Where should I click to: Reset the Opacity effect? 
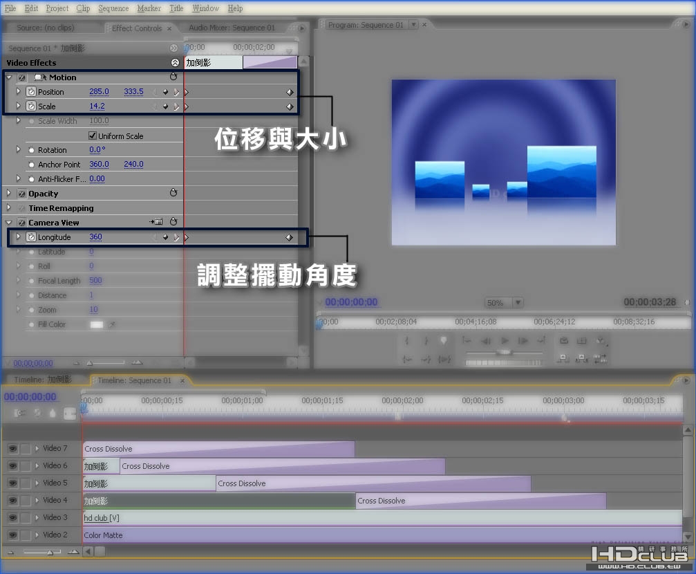173,193
